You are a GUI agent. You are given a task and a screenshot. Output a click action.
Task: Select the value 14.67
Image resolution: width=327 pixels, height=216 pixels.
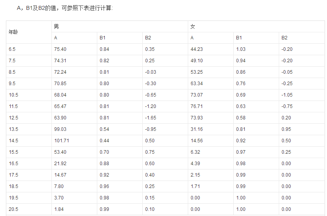(x=60, y=175)
